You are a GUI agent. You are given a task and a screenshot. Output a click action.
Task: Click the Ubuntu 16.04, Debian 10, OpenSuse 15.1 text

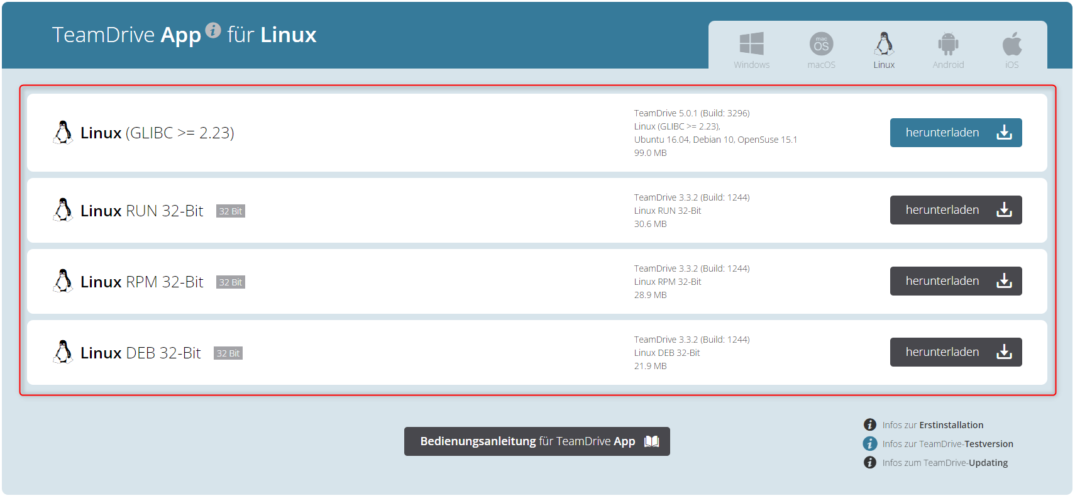[x=715, y=140]
